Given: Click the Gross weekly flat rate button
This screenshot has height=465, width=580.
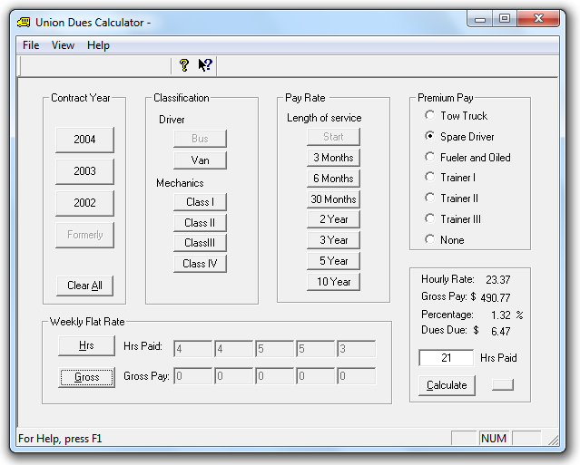Looking at the screenshot, I should click(x=87, y=377).
